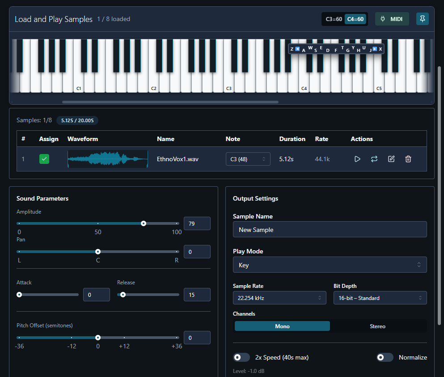The height and width of the screenshot is (377, 444).
Task: Uncheck the Assign checkbox for sample 1
Action: [x=44, y=159]
